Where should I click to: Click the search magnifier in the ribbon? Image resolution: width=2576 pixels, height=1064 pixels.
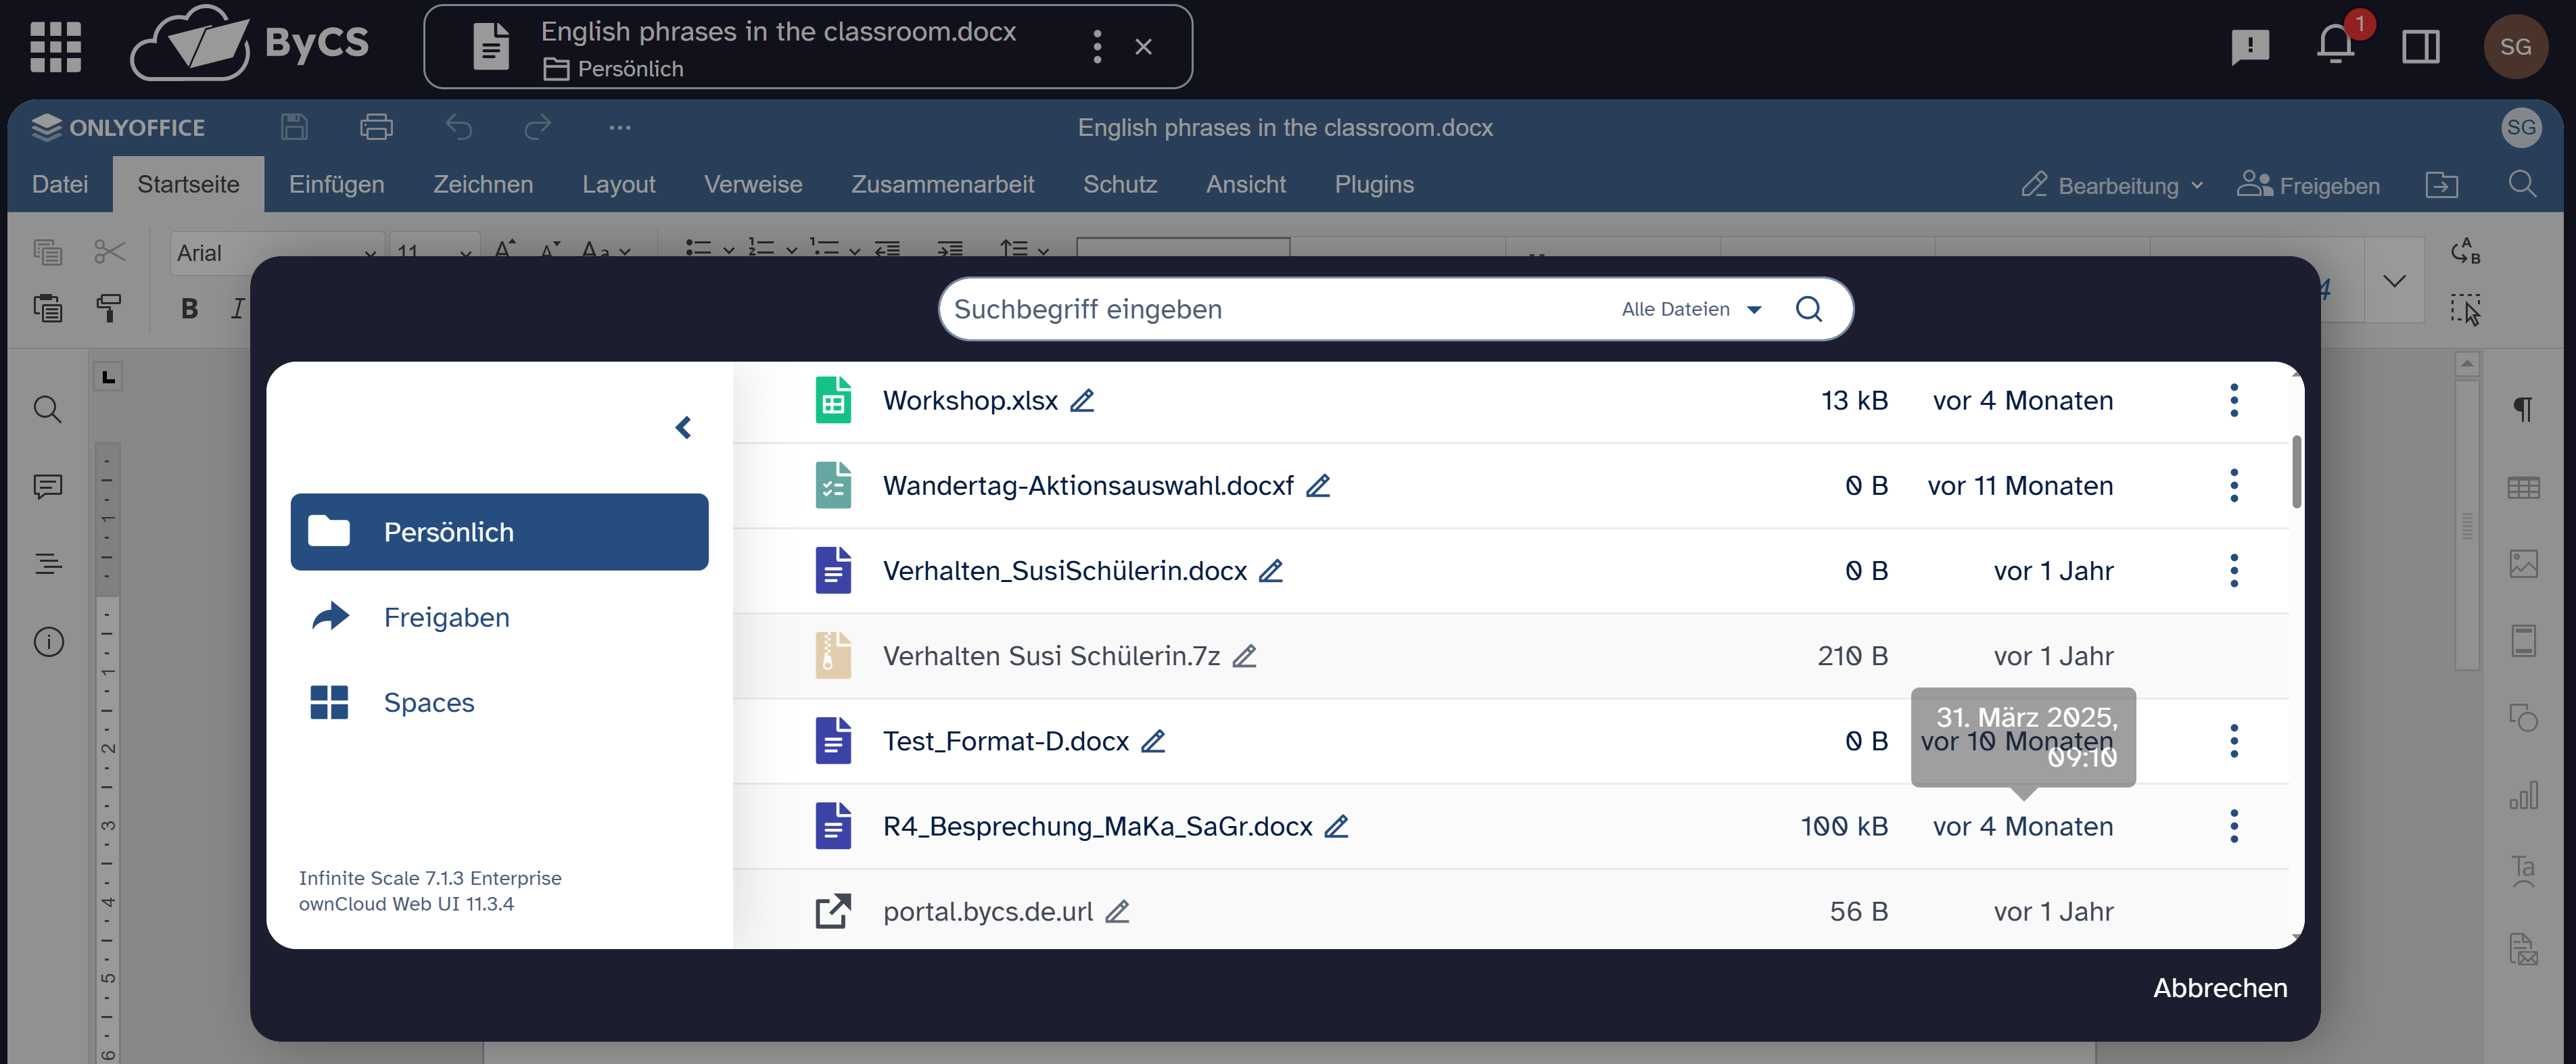point(2523,185)
